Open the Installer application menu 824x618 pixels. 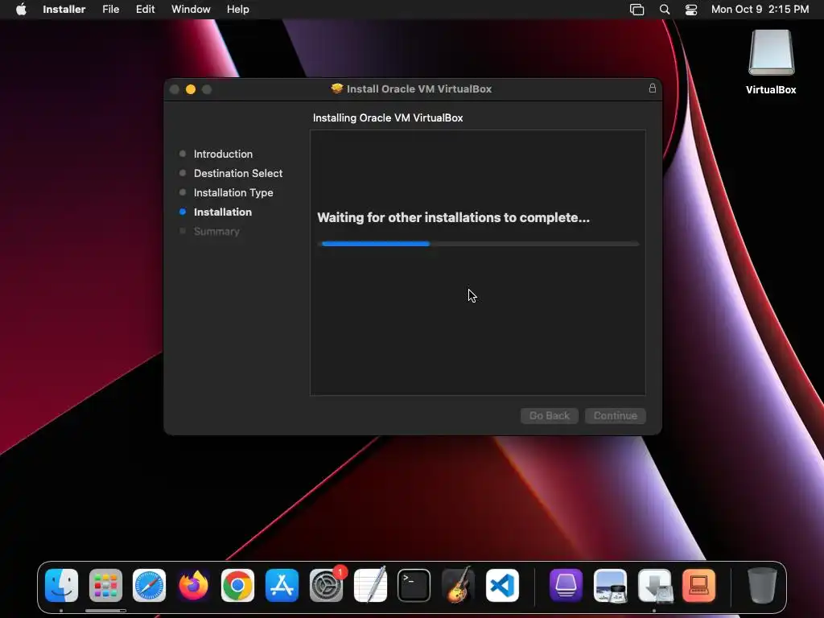pyautogui.click(x=64, y=9)
